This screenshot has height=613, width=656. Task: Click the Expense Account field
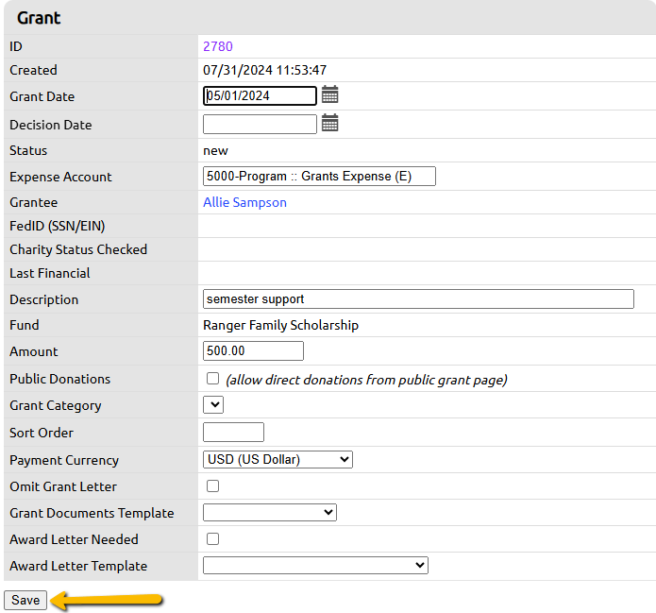pyautogui.click(x=319, y=177)
